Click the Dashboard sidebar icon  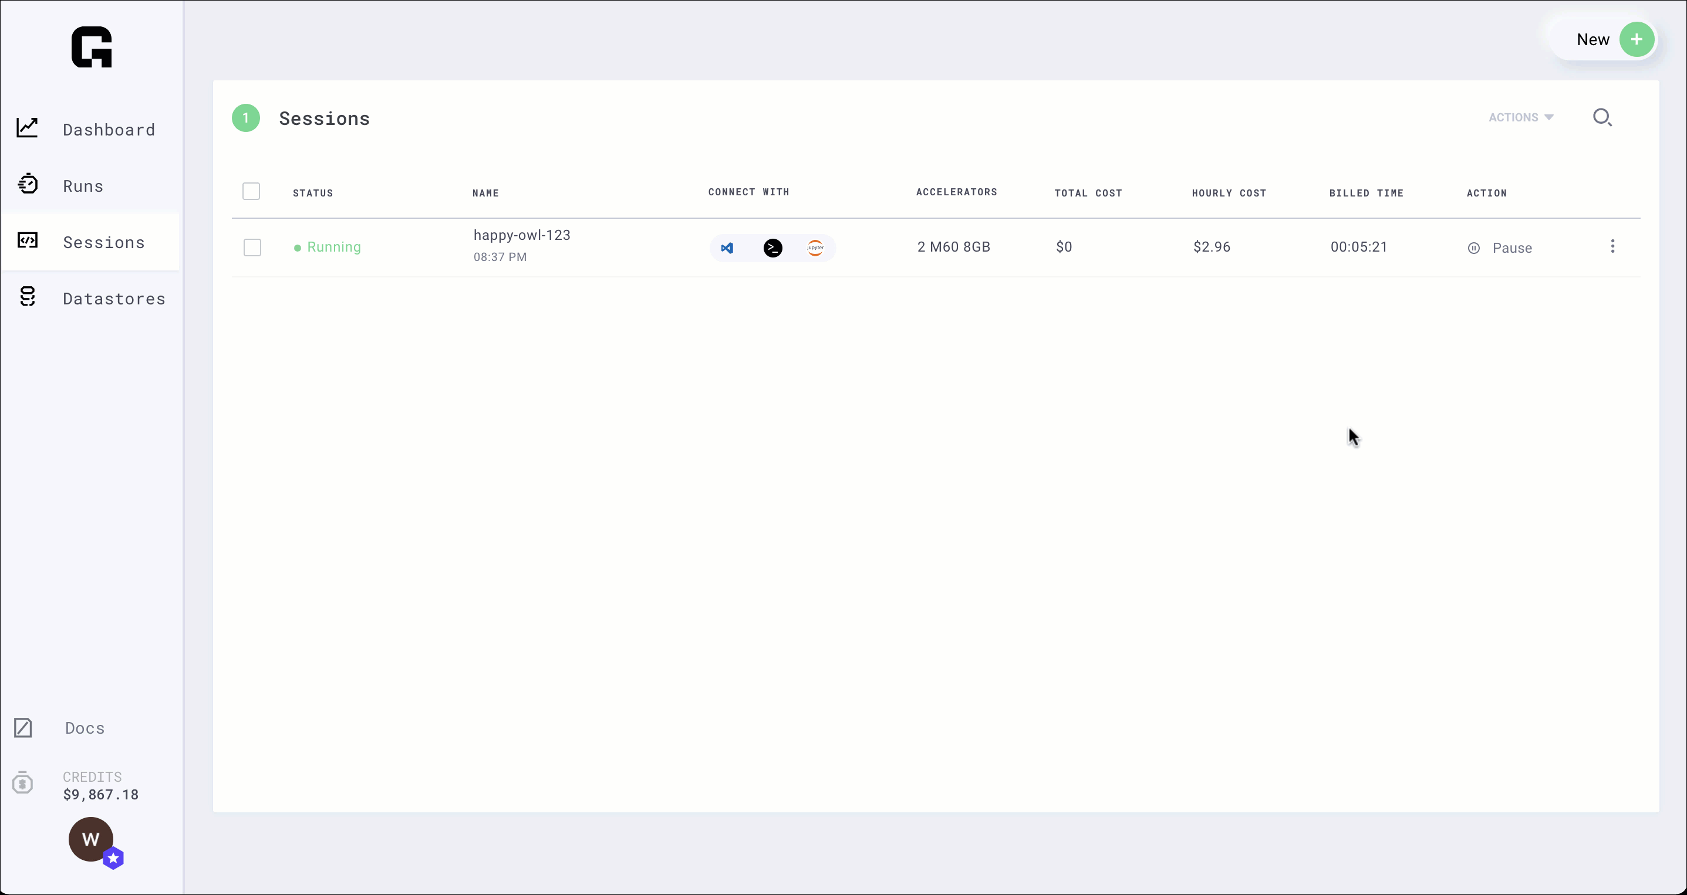pyautogui.click(x=27, y=128)
